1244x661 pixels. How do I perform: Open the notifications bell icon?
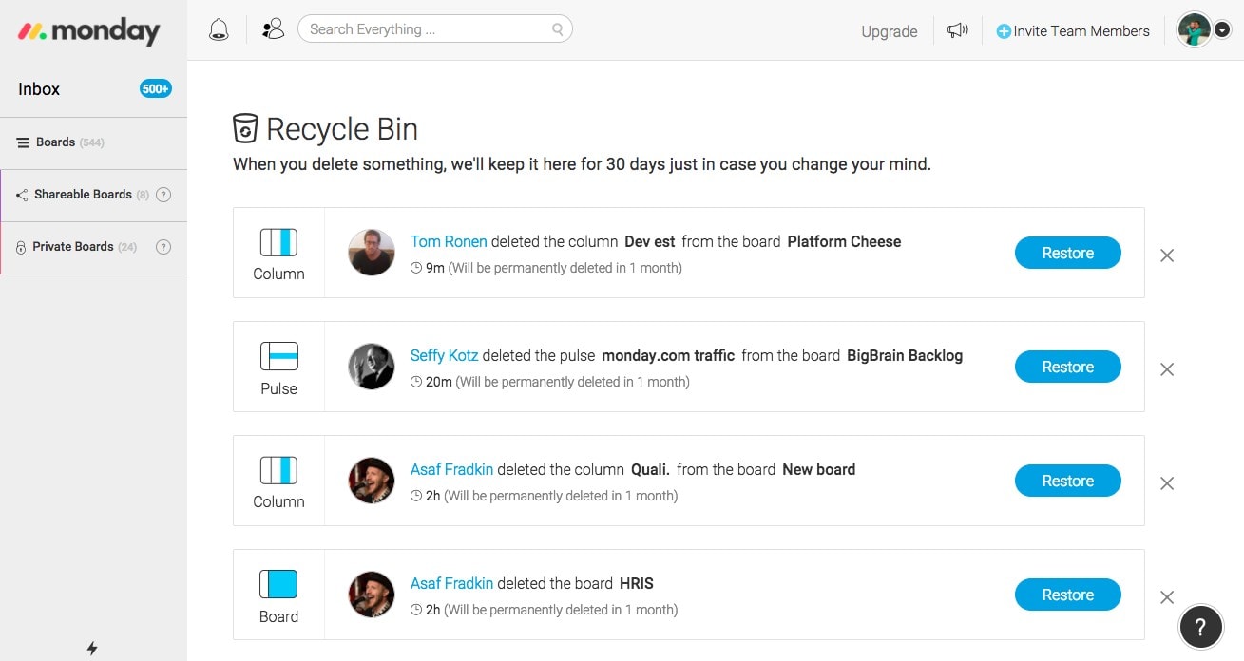click(x=219, y=29)
